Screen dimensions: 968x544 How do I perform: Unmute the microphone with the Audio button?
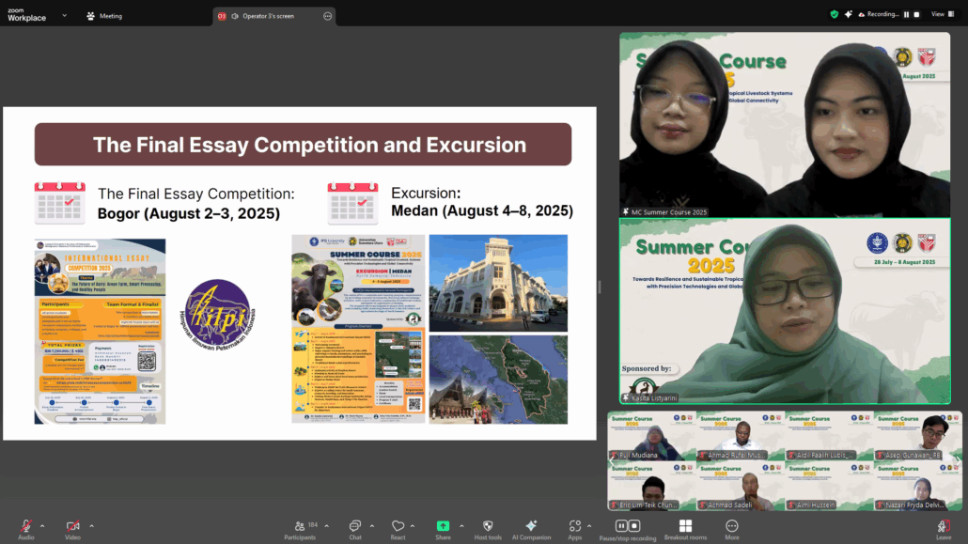tap(25, 526)
